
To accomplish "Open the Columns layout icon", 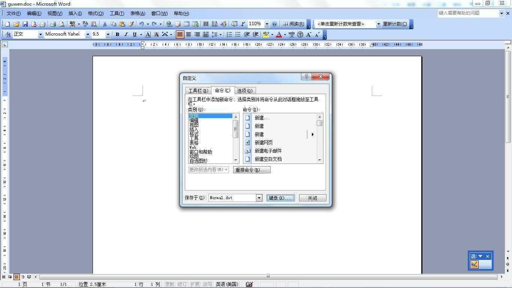I will pyautogui.click(x=206, y=24).
